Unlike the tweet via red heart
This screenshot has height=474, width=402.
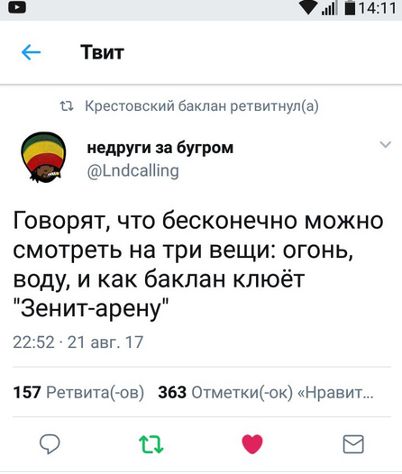pyautogui.click(x=252, y=444)
